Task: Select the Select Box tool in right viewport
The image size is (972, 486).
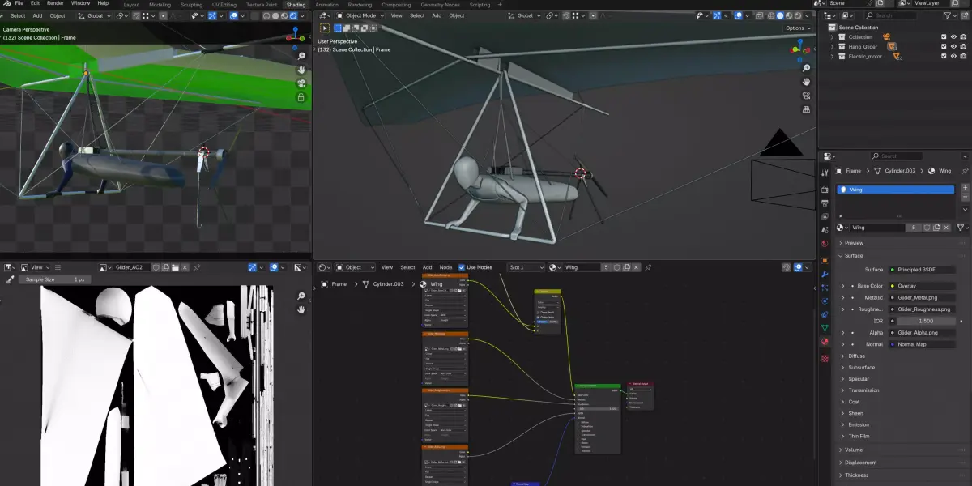Action: pos(325,28)
